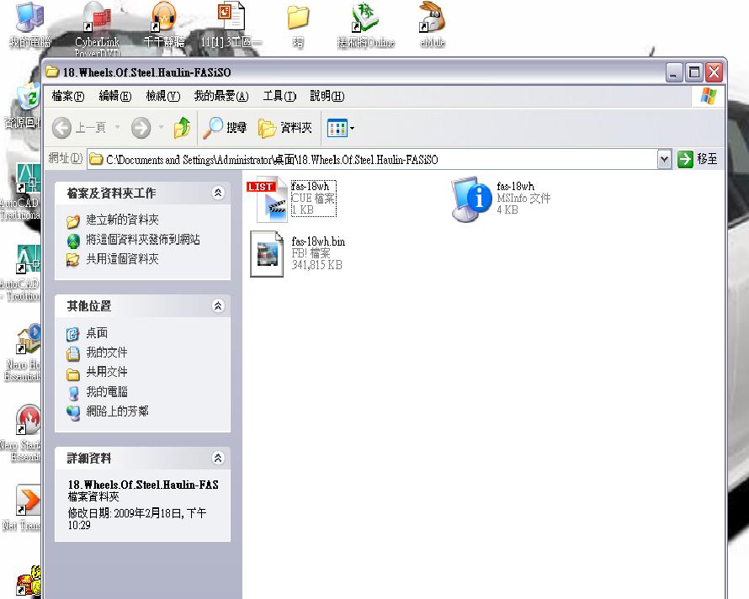Viewport: 749px width, 599px height.
Task: Open the address bar dropdown arrow
Action: pyautogui.click(x=664, y=159)
